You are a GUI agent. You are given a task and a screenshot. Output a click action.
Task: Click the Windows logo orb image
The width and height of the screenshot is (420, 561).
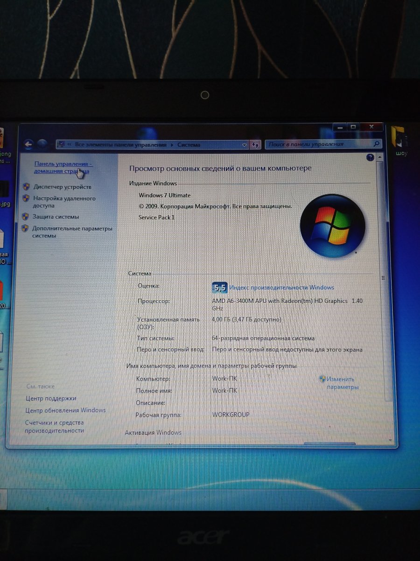click(x=332, y=226)
